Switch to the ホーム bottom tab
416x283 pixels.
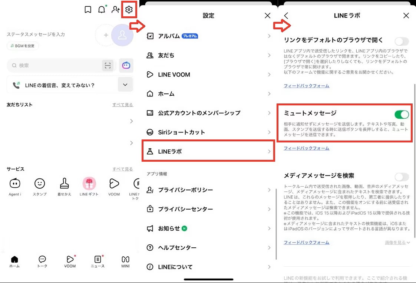click(x=14, y=262)
